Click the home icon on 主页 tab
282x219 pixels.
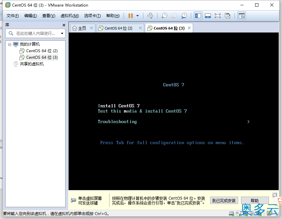74,28
